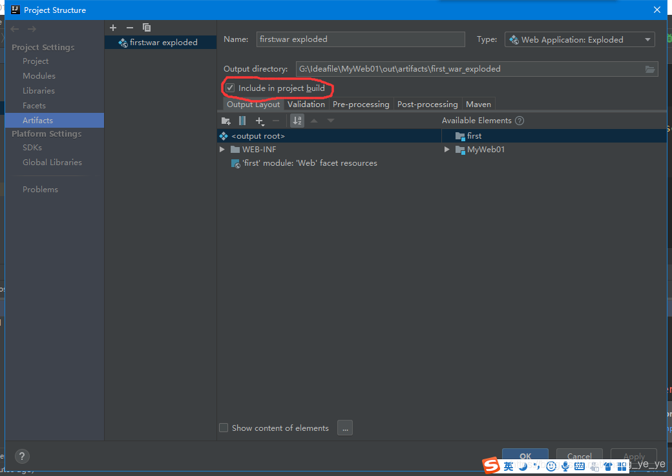Expand the WEB-INF folder
This screenshot has height=476, width=672.
pos(222,150)
